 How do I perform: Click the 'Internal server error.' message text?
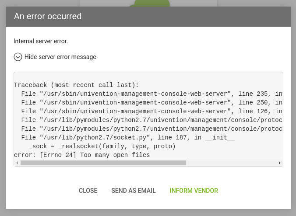[41, 41]
